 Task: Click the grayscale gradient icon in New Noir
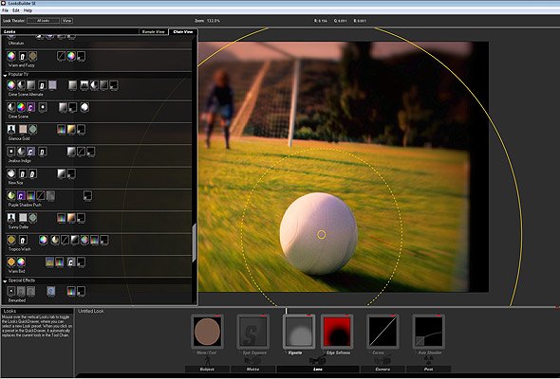(62, 173)
